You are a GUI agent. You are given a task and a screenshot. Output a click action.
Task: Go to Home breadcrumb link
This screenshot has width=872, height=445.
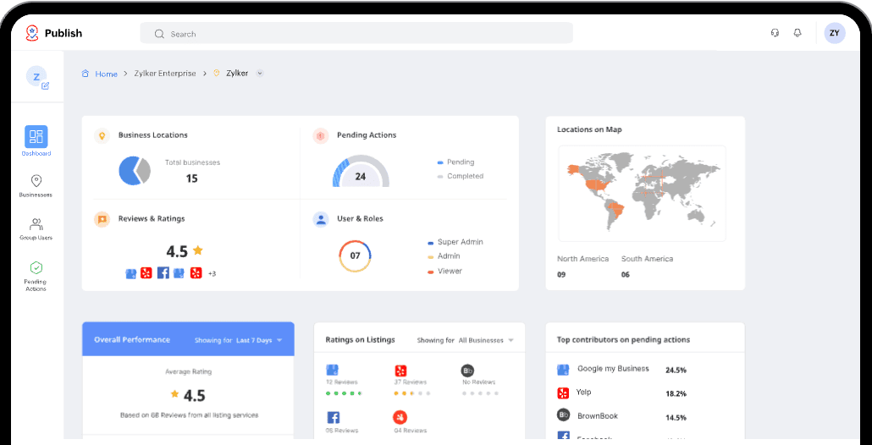[106, 74]
